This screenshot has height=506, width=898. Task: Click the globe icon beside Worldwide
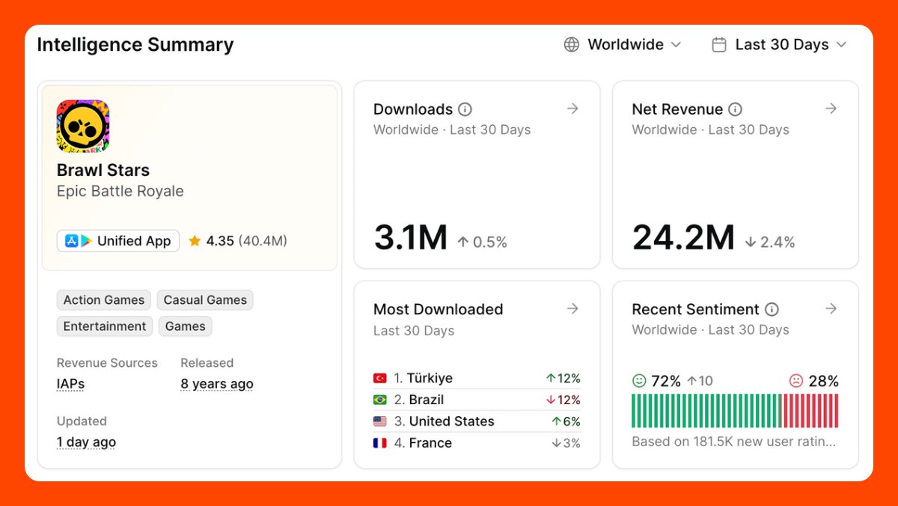click(572, 45)
